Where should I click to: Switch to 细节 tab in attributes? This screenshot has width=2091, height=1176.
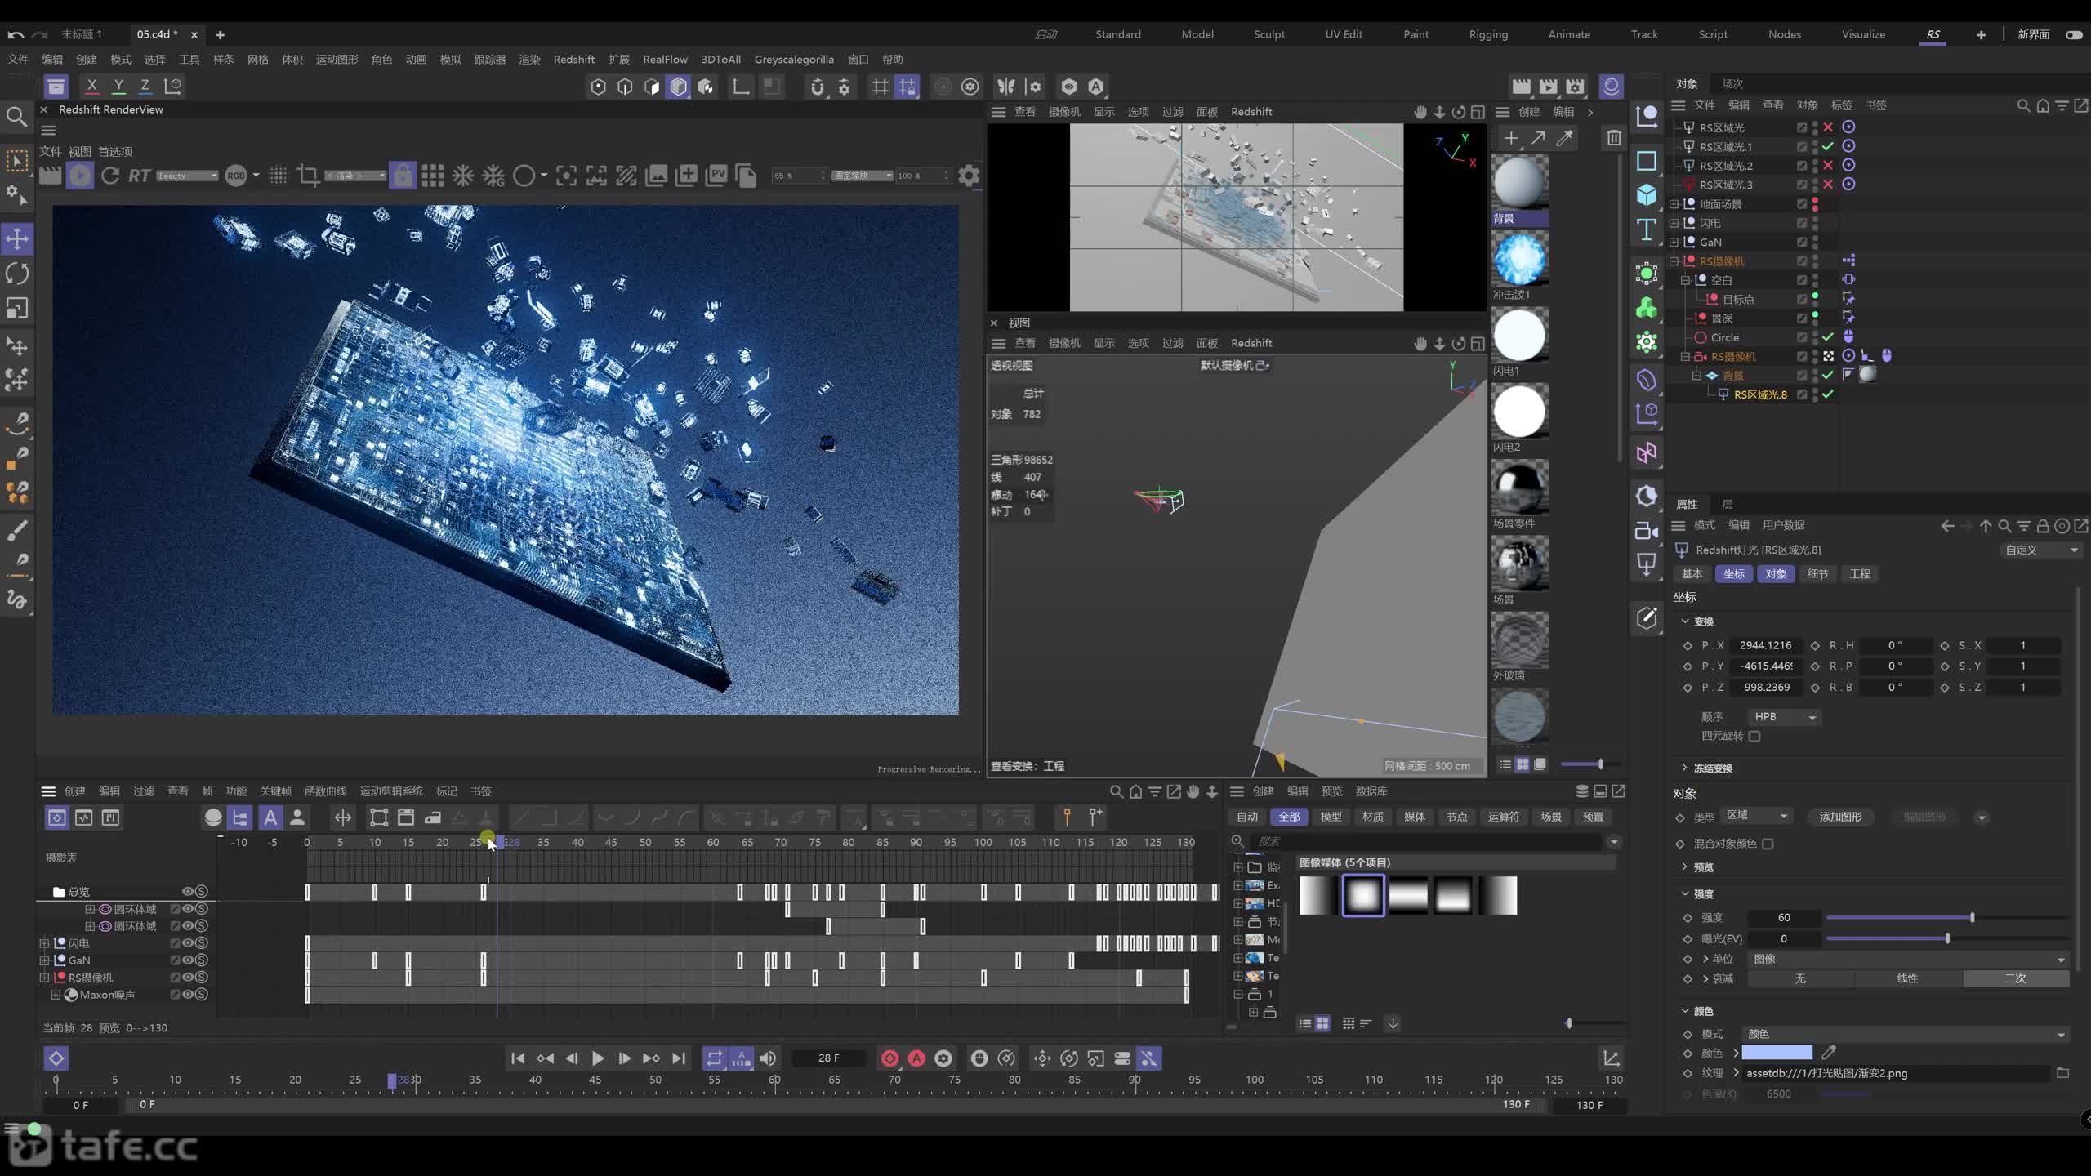click(x=1817, y=574)
